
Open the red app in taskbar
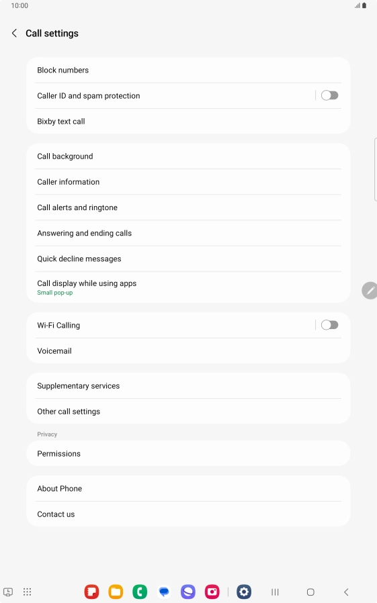(x=91, y=592)
